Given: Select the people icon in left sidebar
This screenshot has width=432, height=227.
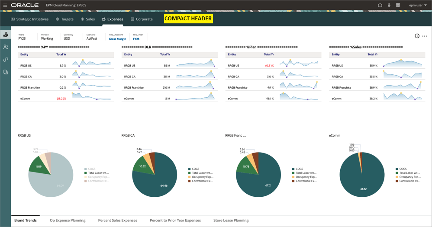Looking at the screenshot, I should point(6,47).
